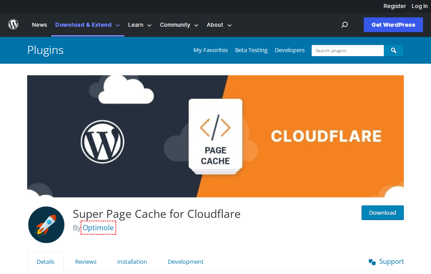Open author Optimole's profile
Image resolution: width=431 pixels, height=274 pixels.
tap(98, 228)
